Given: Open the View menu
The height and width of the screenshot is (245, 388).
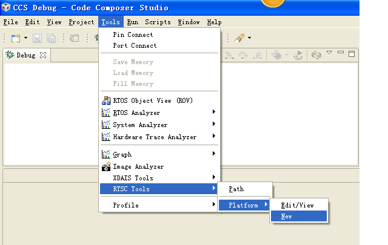Looking at the screenshot, I should coord(54,22).
